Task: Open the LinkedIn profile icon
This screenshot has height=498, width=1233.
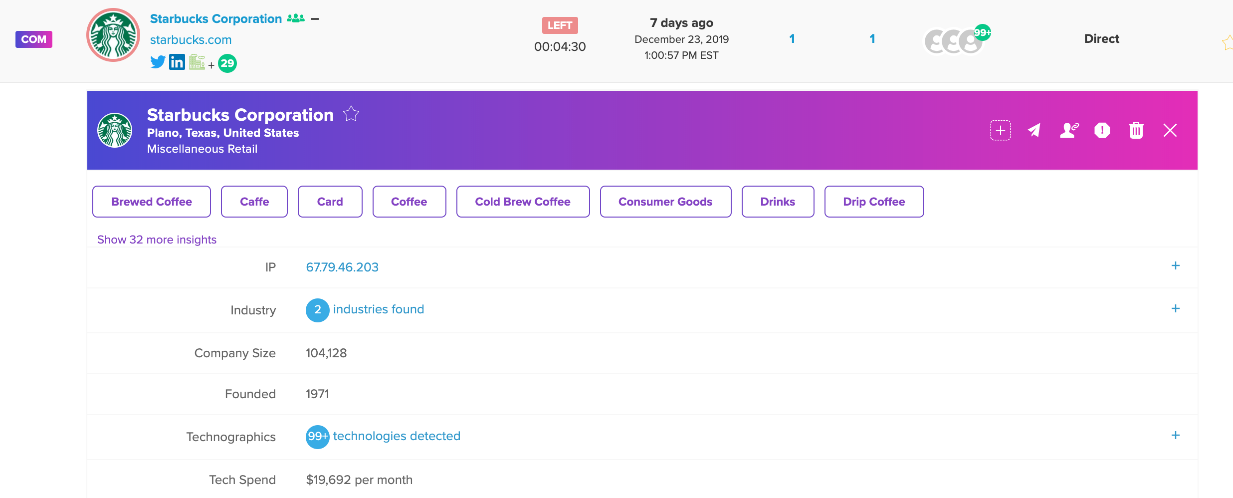Action: pyautogui.click(x=177, y=62)
